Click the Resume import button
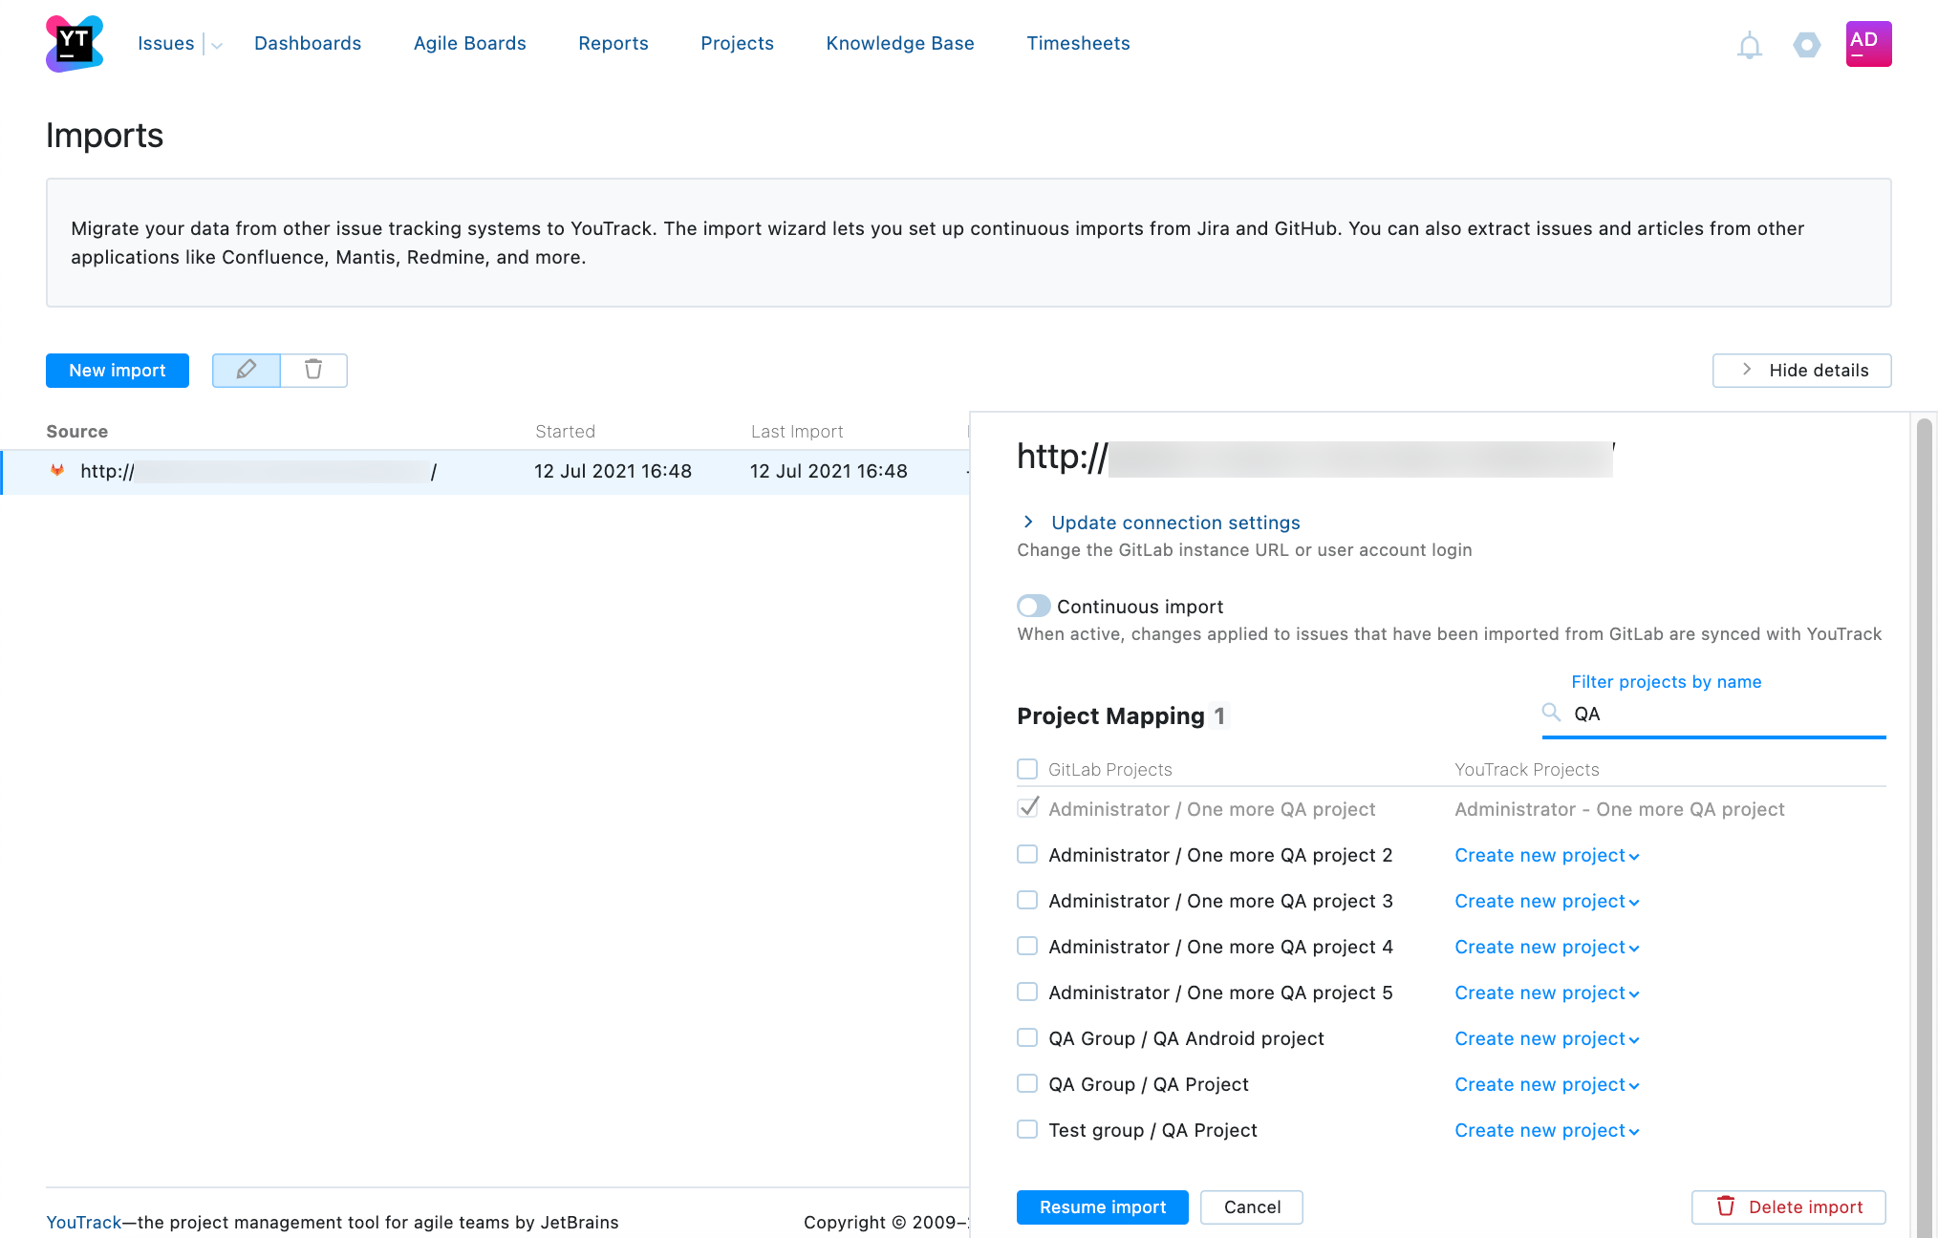 pyautogui.click(x=1102, y=1206)
